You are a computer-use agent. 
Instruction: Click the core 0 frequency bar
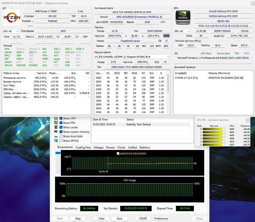click(x=214, y=129)
